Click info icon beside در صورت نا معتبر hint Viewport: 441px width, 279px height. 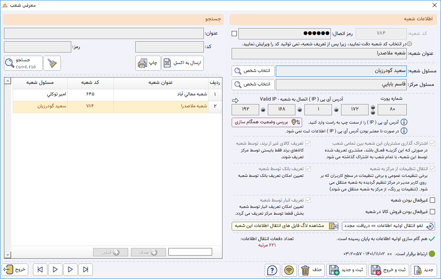(x=404, y=131)
